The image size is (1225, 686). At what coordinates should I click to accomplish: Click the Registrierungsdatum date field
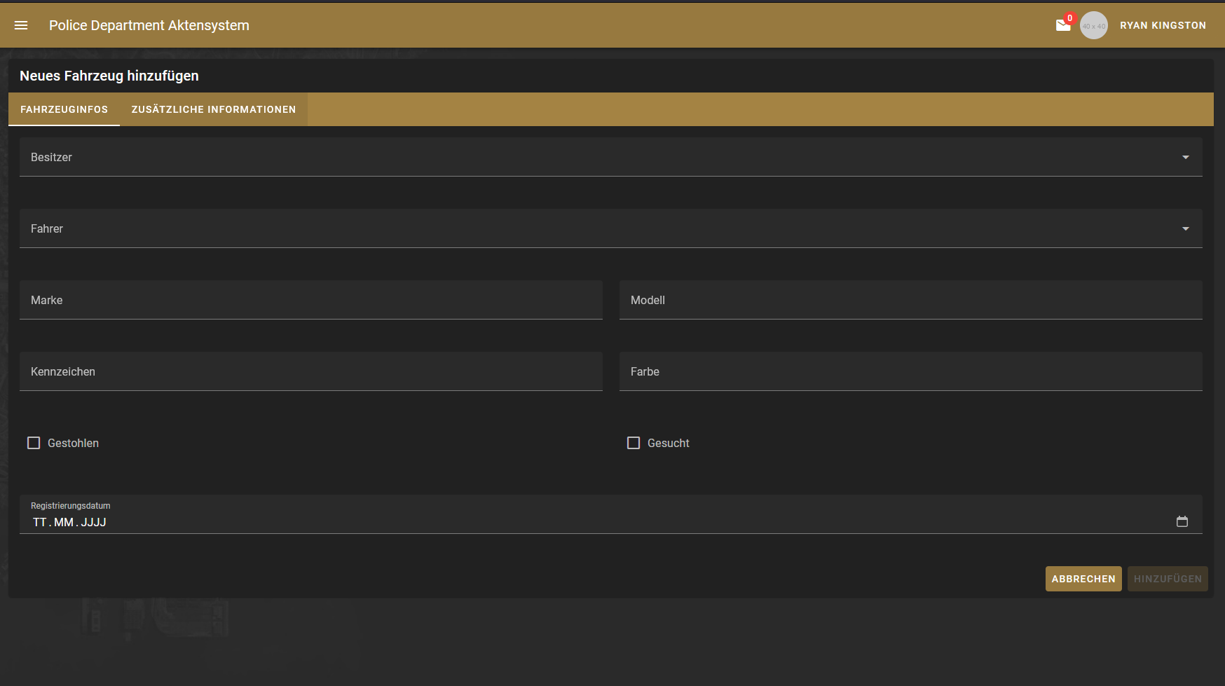pyautogui.click(x=611, y=514)
